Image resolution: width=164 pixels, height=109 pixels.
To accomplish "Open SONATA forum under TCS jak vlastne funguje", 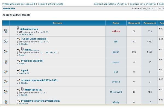I will point(23,44).
